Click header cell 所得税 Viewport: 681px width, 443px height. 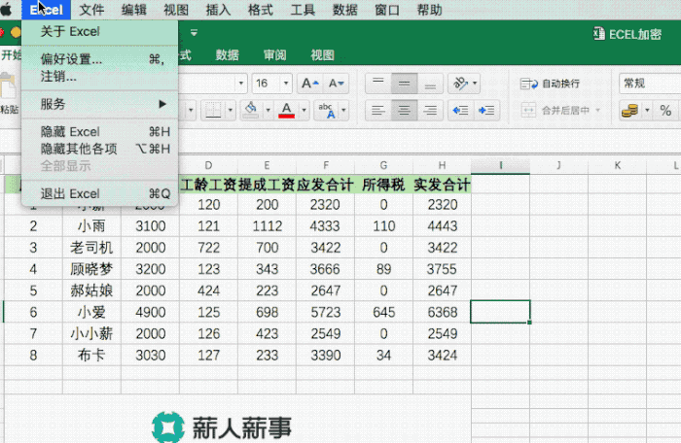(x=383, y=185)
